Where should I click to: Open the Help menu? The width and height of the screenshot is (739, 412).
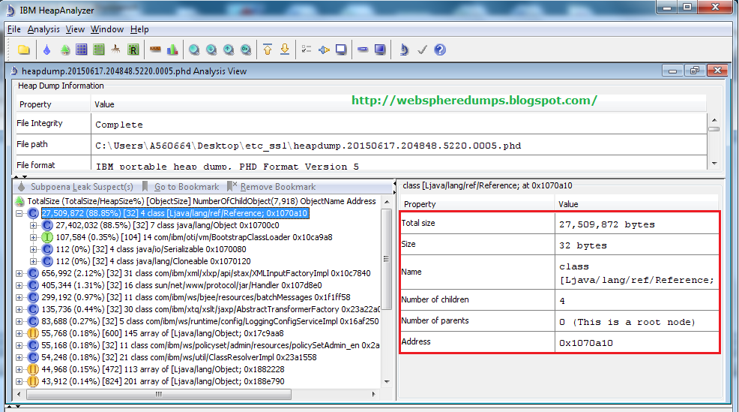(x=139, y=29)
